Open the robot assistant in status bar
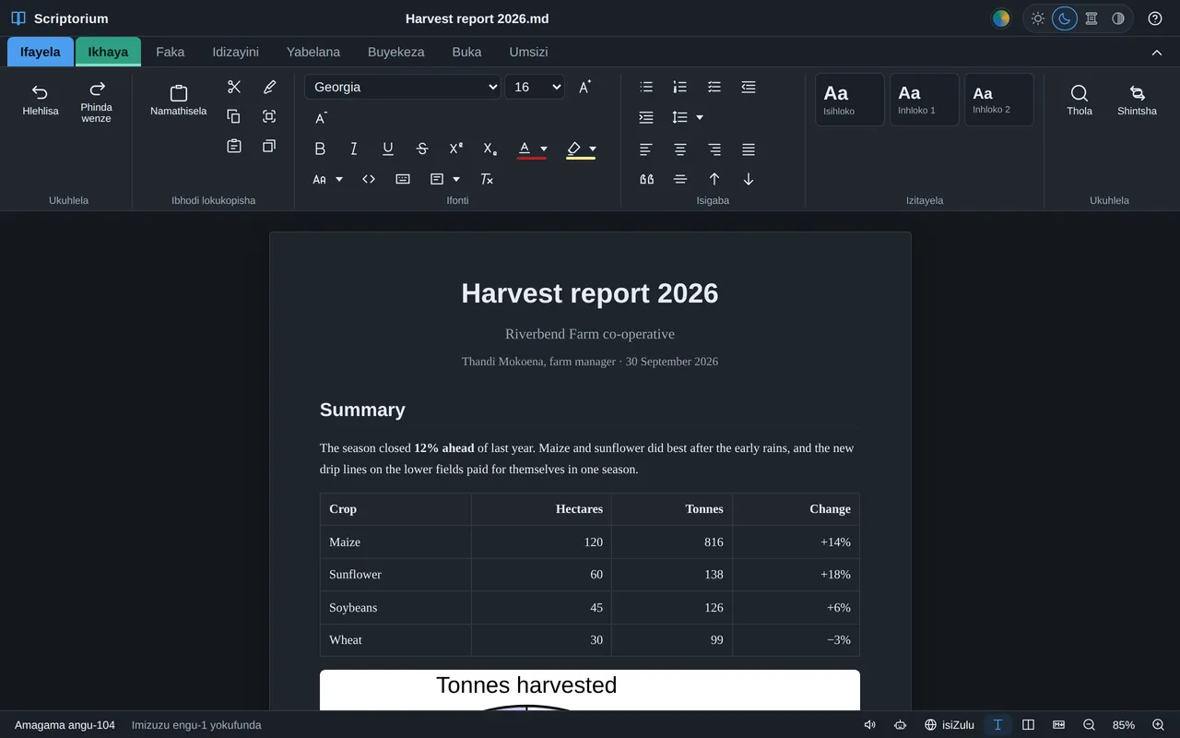 [900, 725]
